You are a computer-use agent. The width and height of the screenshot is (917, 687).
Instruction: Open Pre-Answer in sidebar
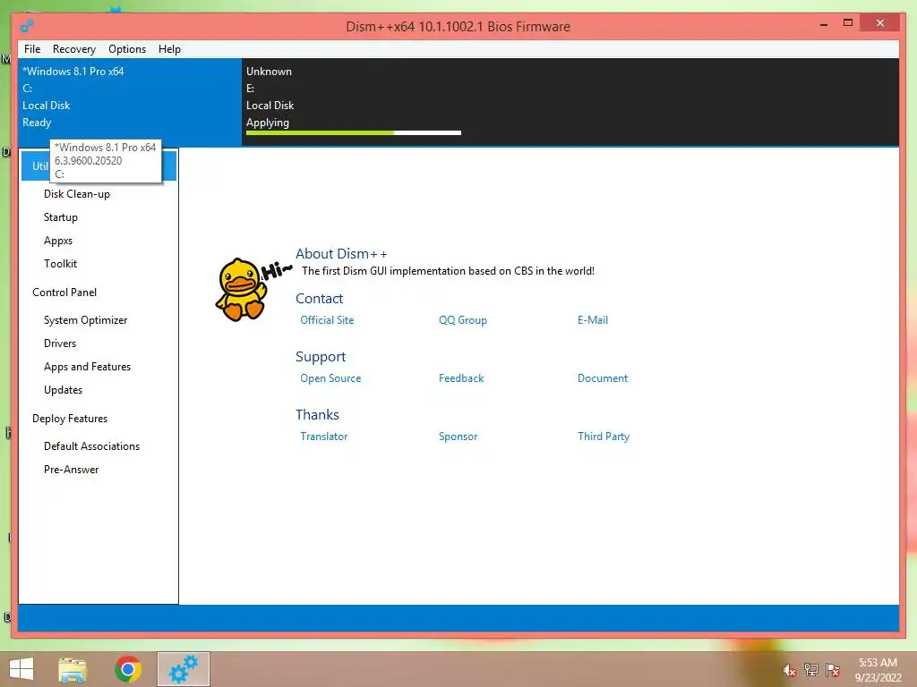click(x=71, y=470)
